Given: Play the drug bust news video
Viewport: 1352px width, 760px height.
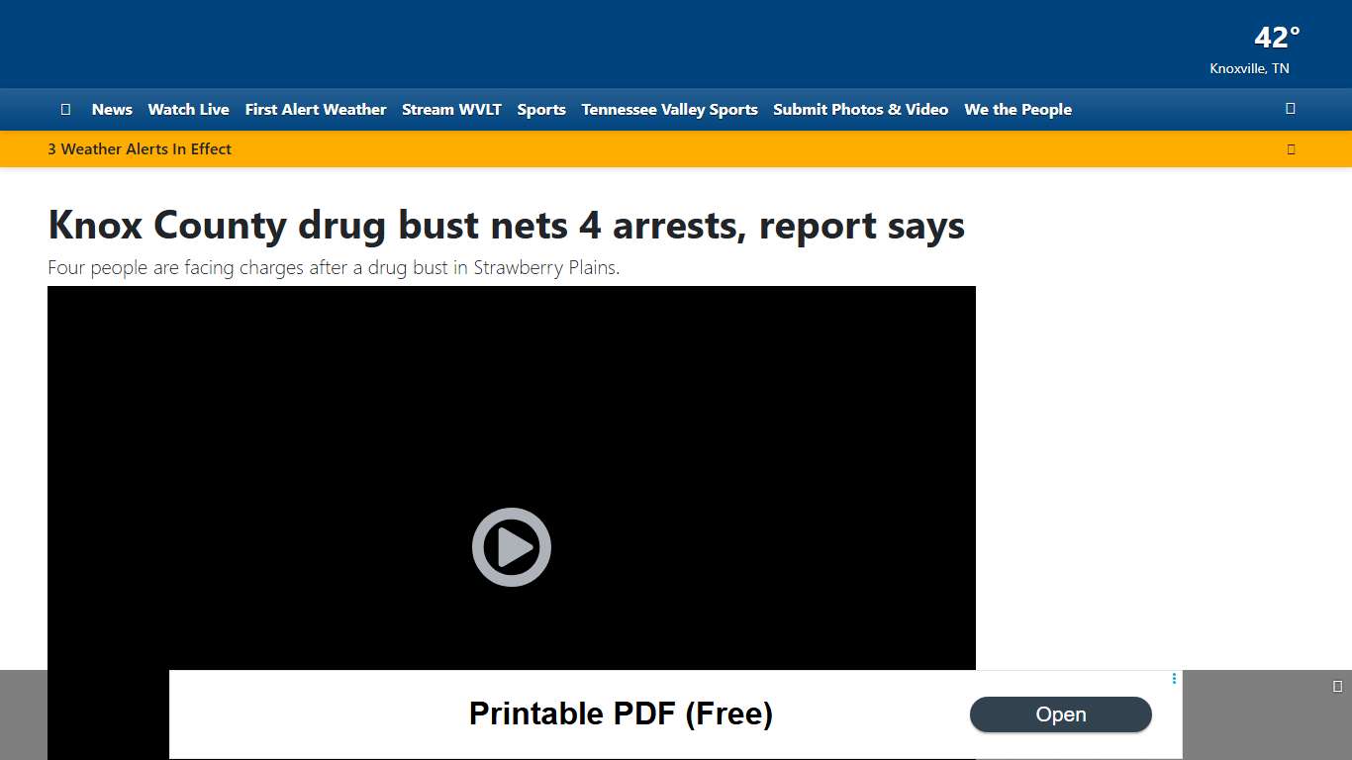Looking at the screenshot, I should [511, 546].
